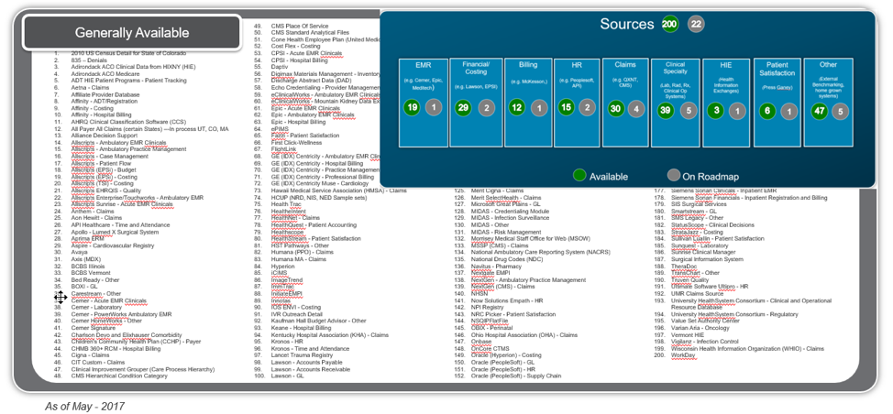Click the HIE category card title
893x414 pixels.
point(725,66)
